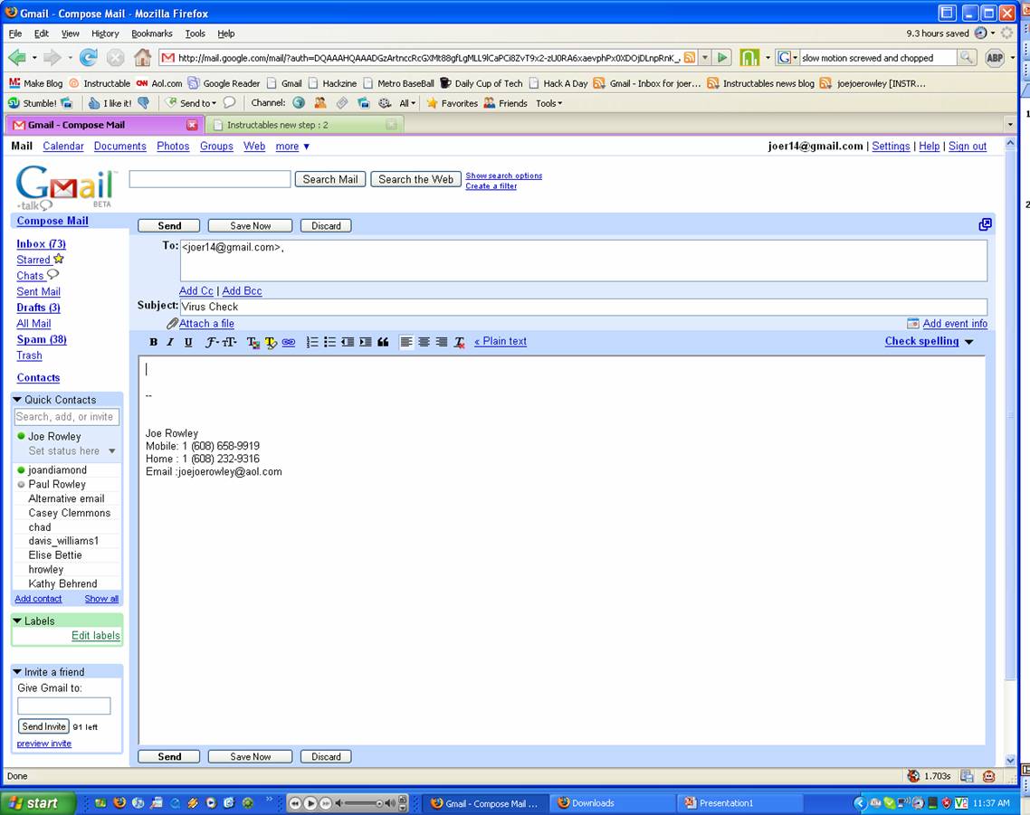Remove formatting with the T-x icon

[x=459, y=341]
